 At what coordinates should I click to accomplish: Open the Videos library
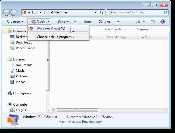point(20,82)
